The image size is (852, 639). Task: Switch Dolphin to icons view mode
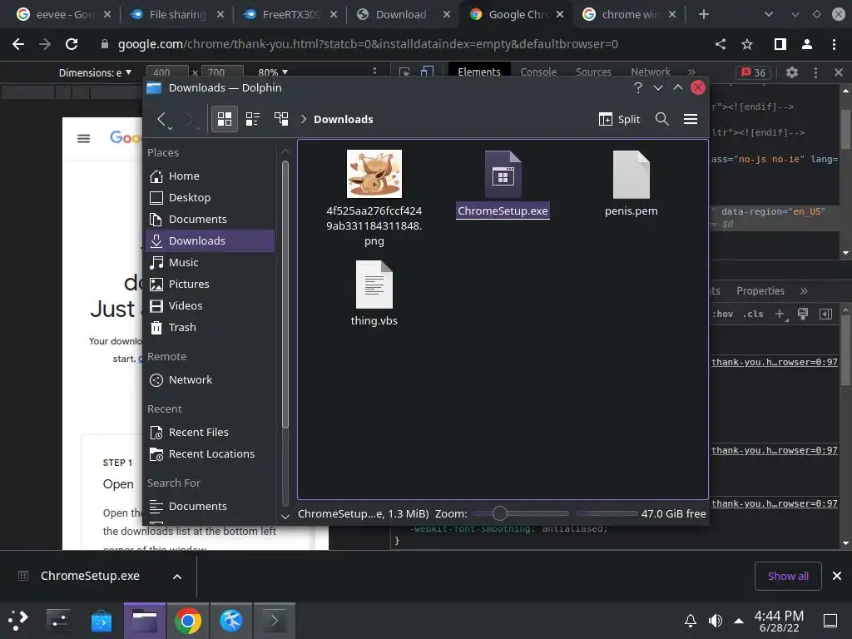225,118
